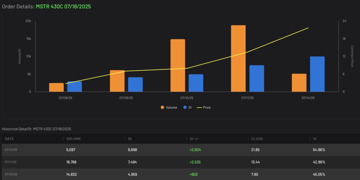Click OI change value +2,504
Screen dimensions: 360x180
pyautogui.click(x=195, y=150)
